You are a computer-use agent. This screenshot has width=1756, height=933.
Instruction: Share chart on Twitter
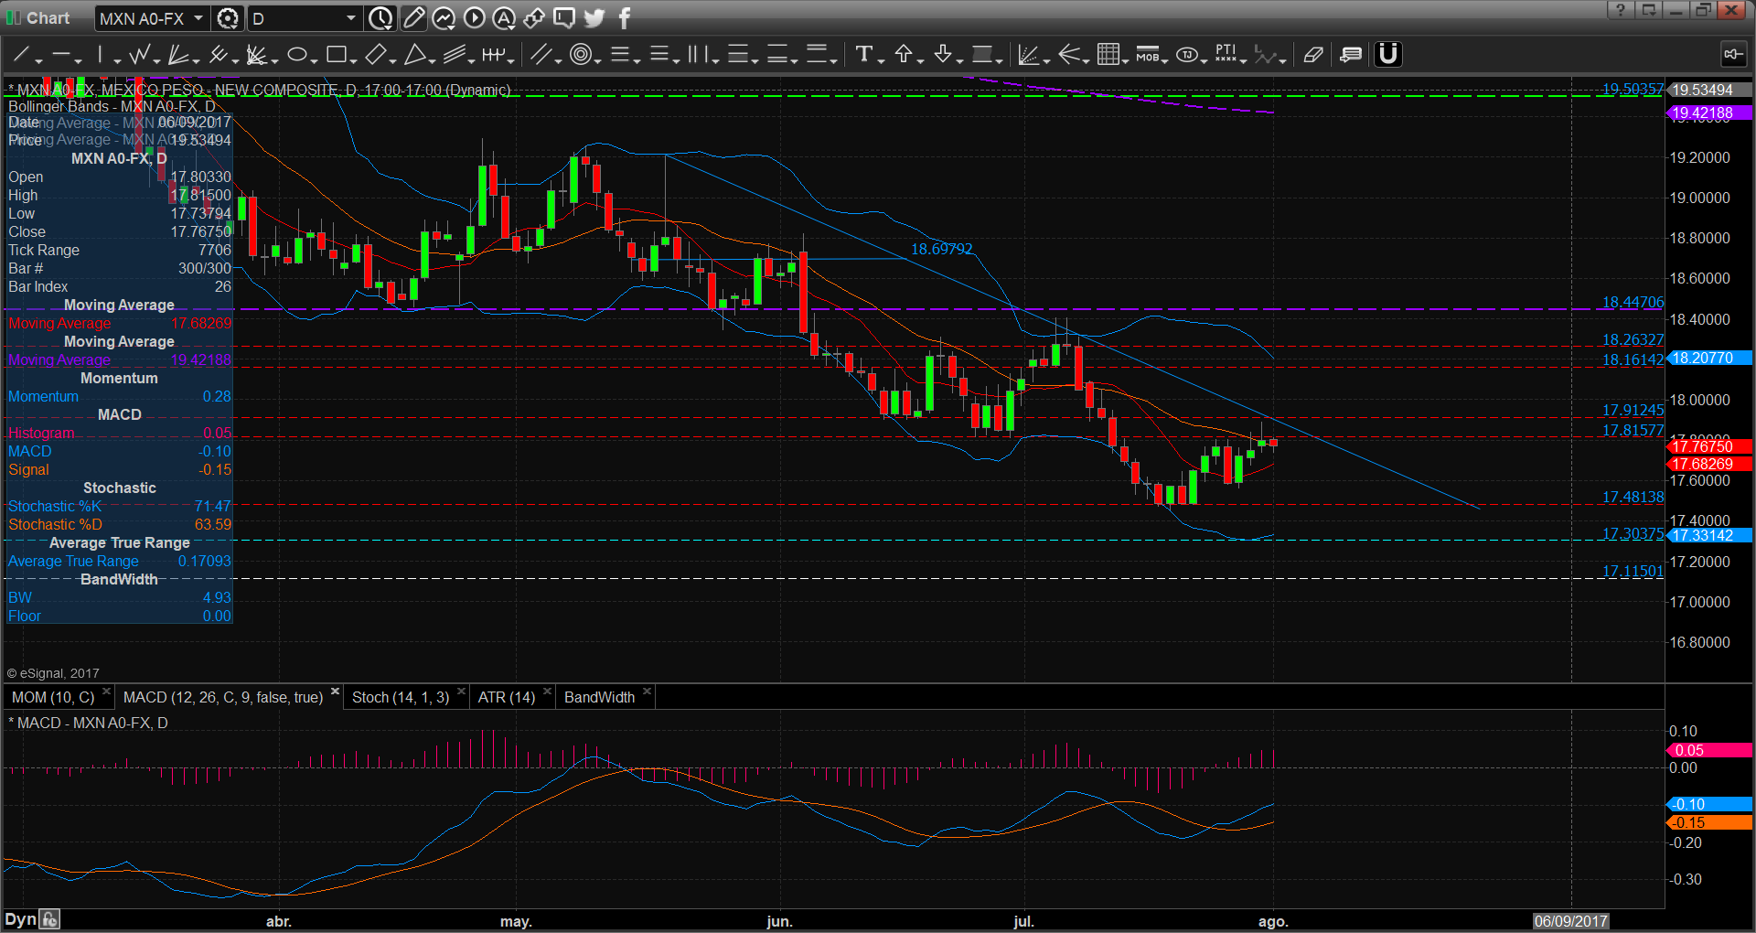594,17
